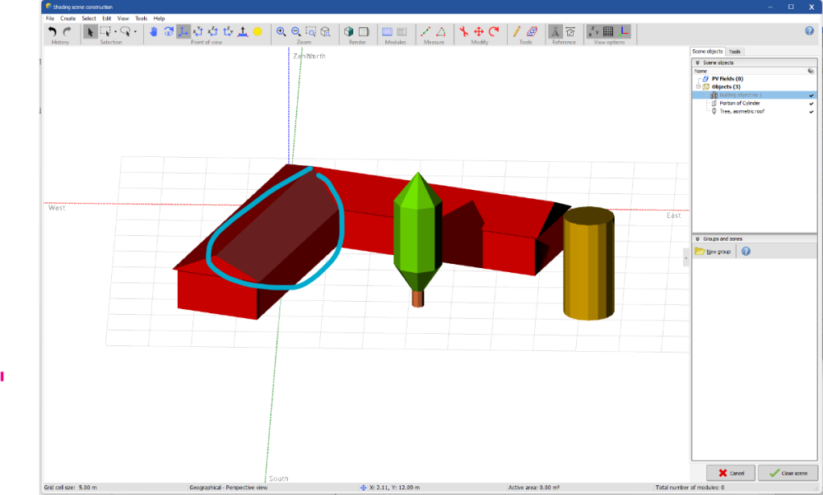The width and height of the screenshot is (823, 495).
Task: Click the red rotate object icon
Action: coord(494,31)
